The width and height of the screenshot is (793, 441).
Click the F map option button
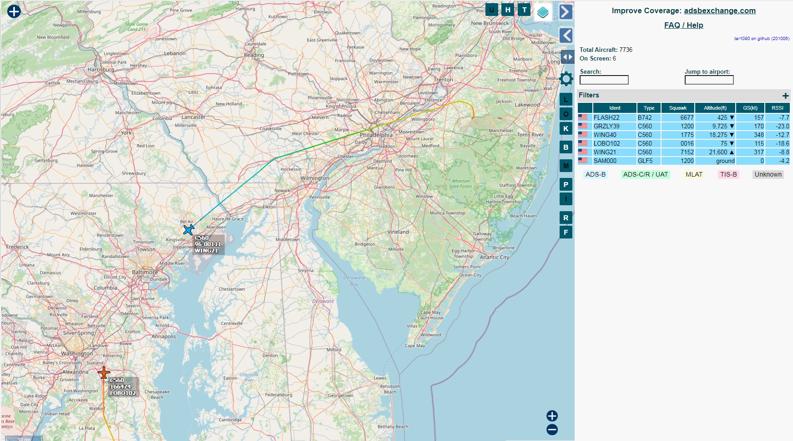click(x=566, y=232)
